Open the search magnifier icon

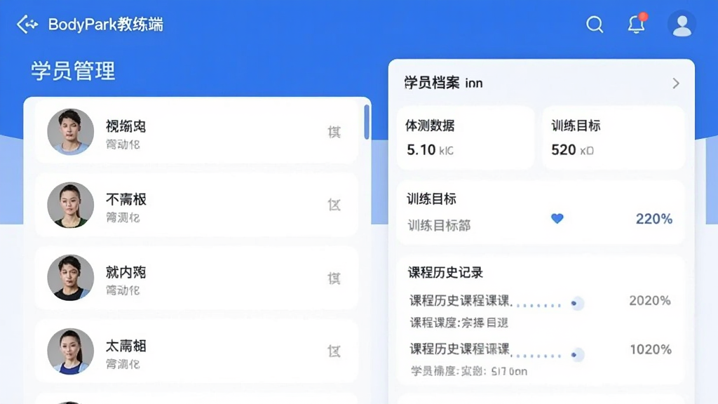595,25
